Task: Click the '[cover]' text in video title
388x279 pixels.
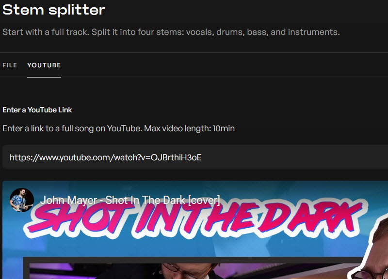Action: 204,200
